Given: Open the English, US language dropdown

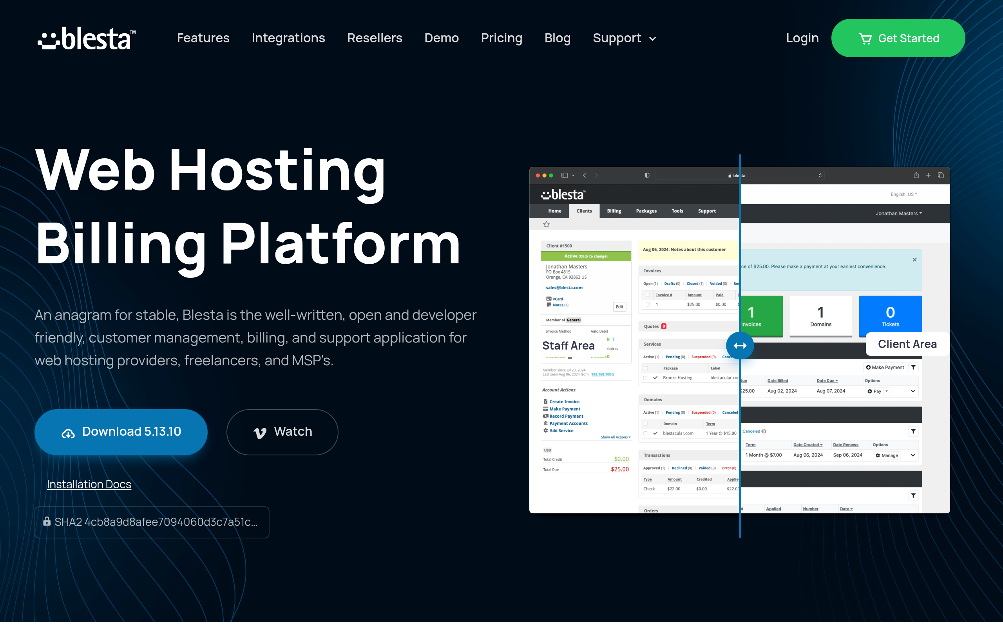Looking at the screenshot, I should click(x=904, y=194).
